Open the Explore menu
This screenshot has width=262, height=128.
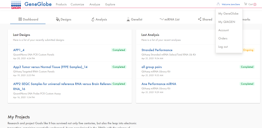[x=110, y=5]
